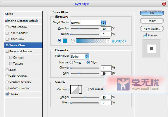The height and width of the screenshot is (117, 168).
Task: Click the Range slider handle
Action: point(85,97)
